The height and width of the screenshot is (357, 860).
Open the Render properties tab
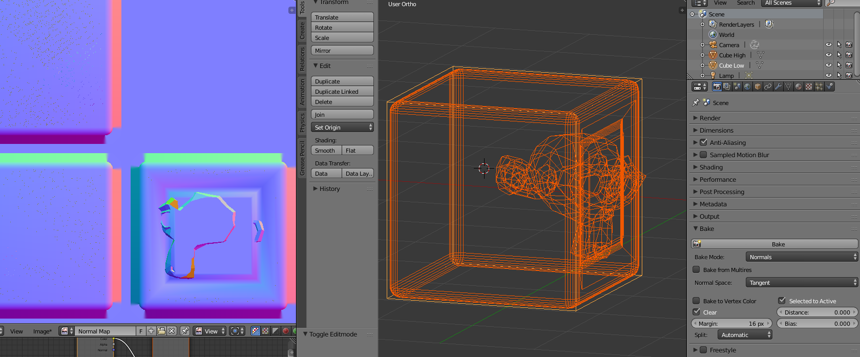(x=717, y=87)
